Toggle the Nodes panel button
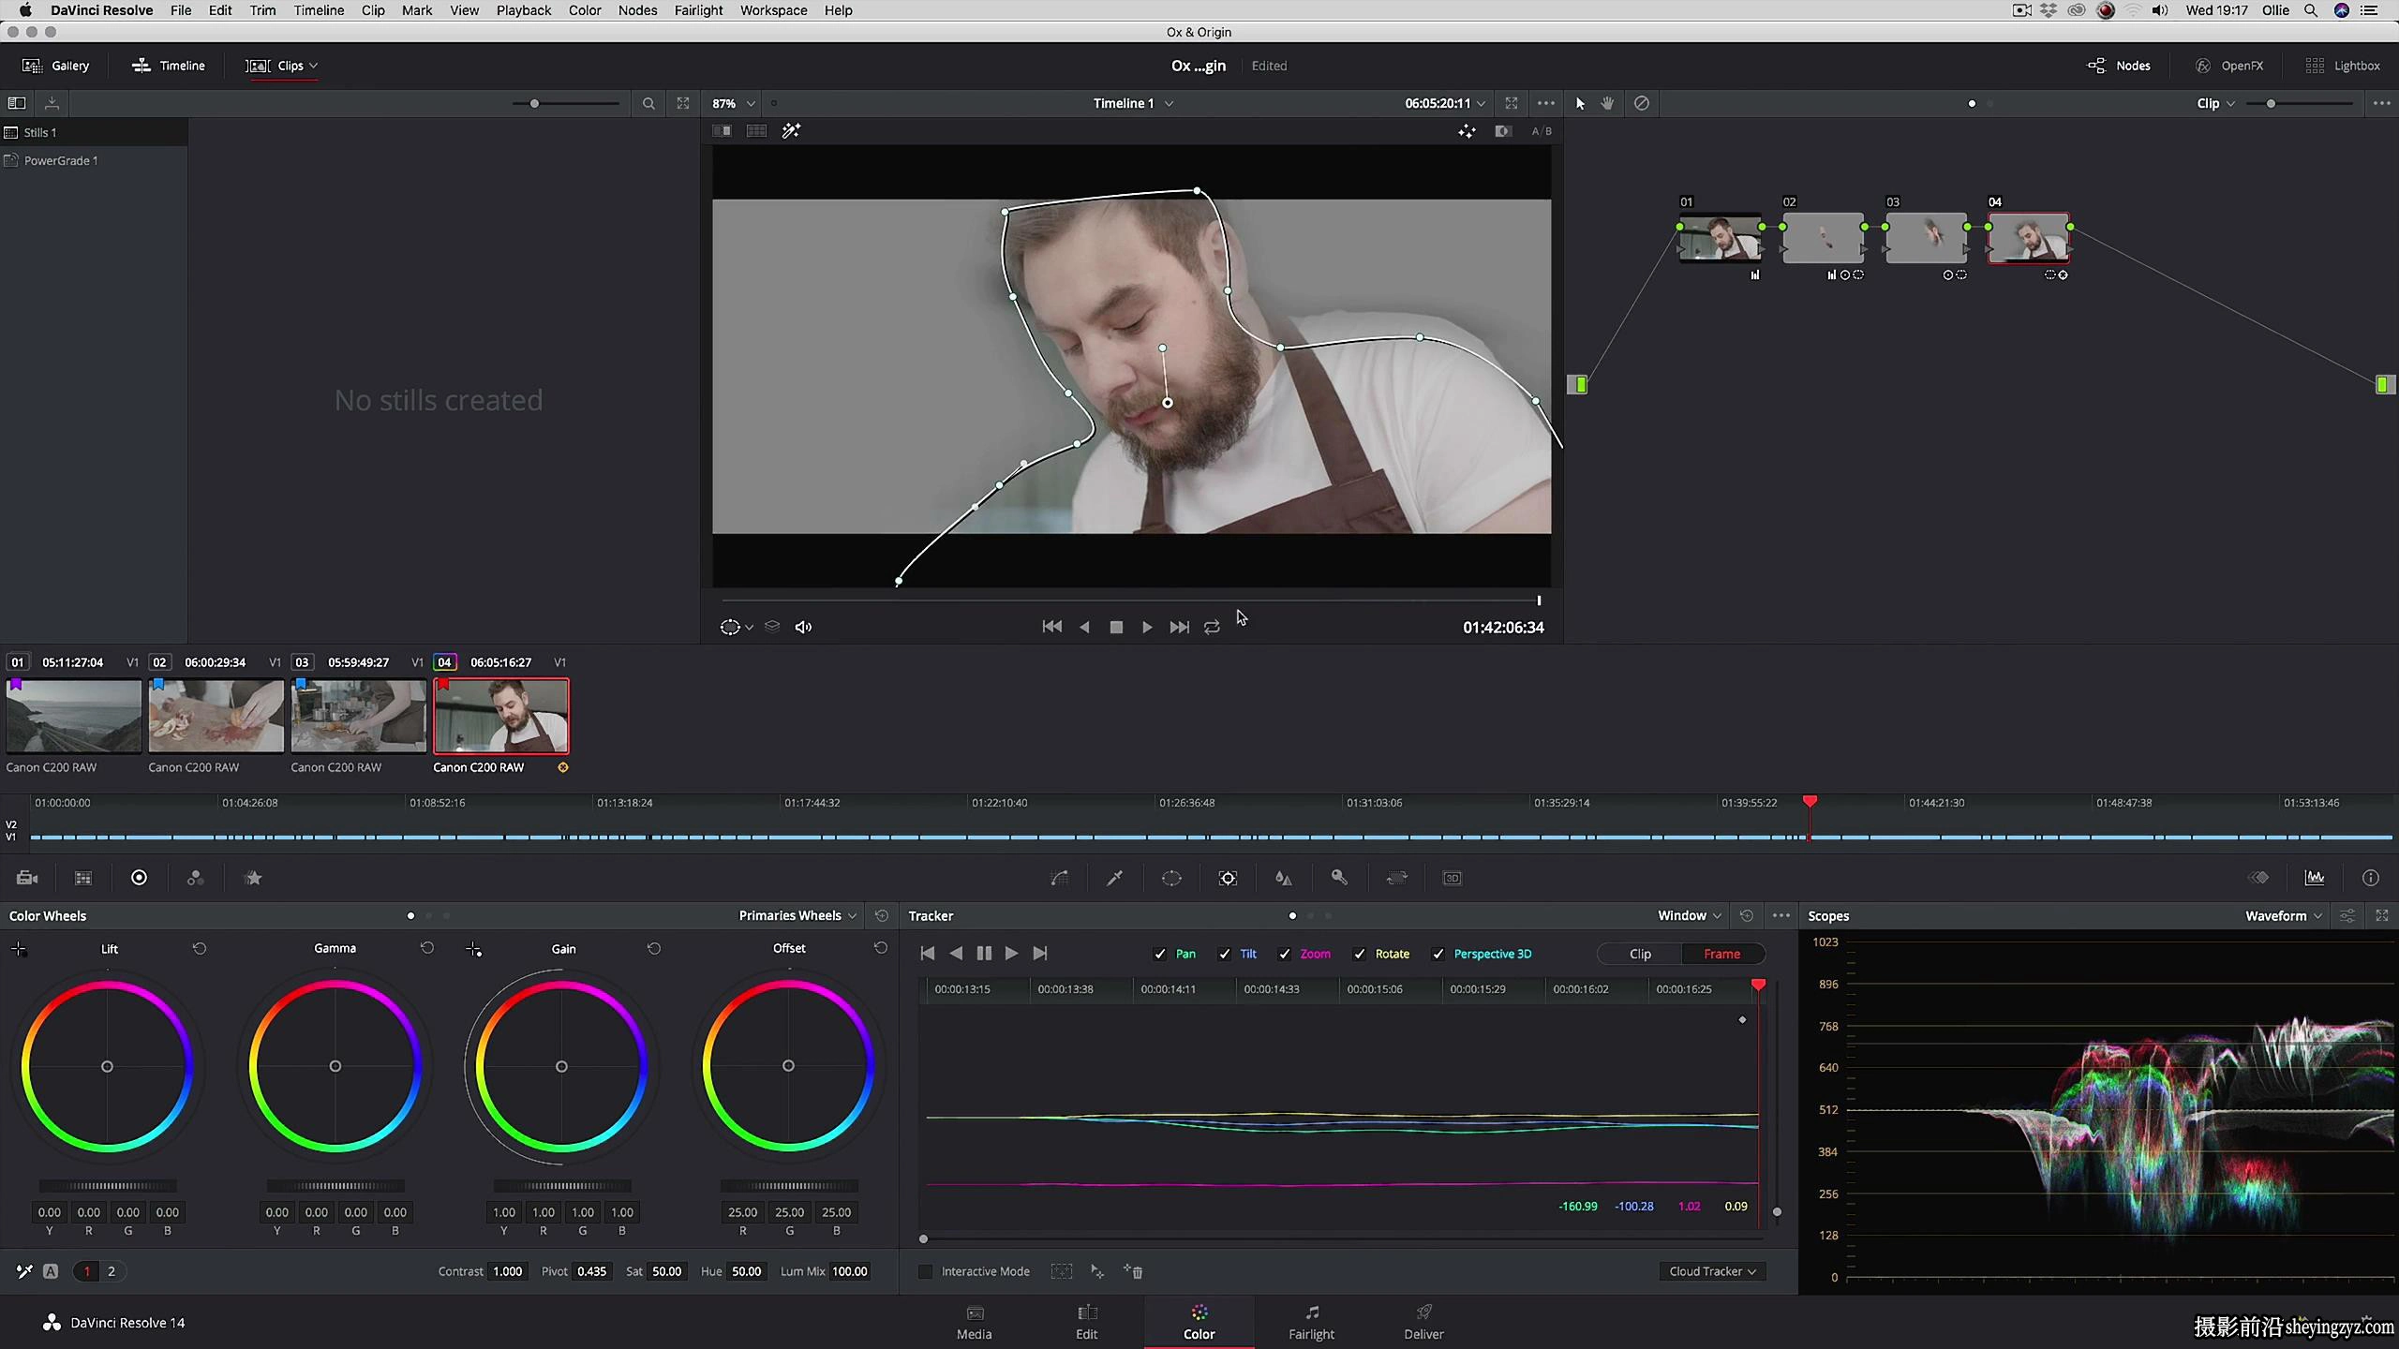This screenshot has height=1349, width=2399. [x=2119, y=66]
